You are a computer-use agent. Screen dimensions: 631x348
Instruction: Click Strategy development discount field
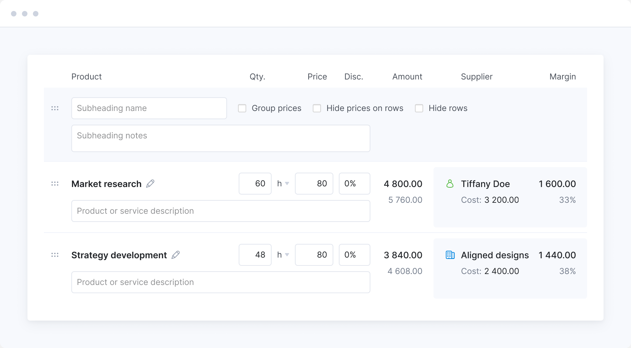355,255
